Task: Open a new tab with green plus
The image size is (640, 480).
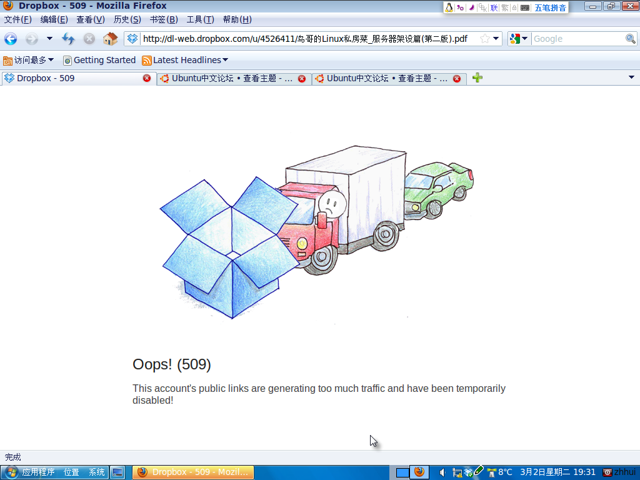Action: (477, 77)
